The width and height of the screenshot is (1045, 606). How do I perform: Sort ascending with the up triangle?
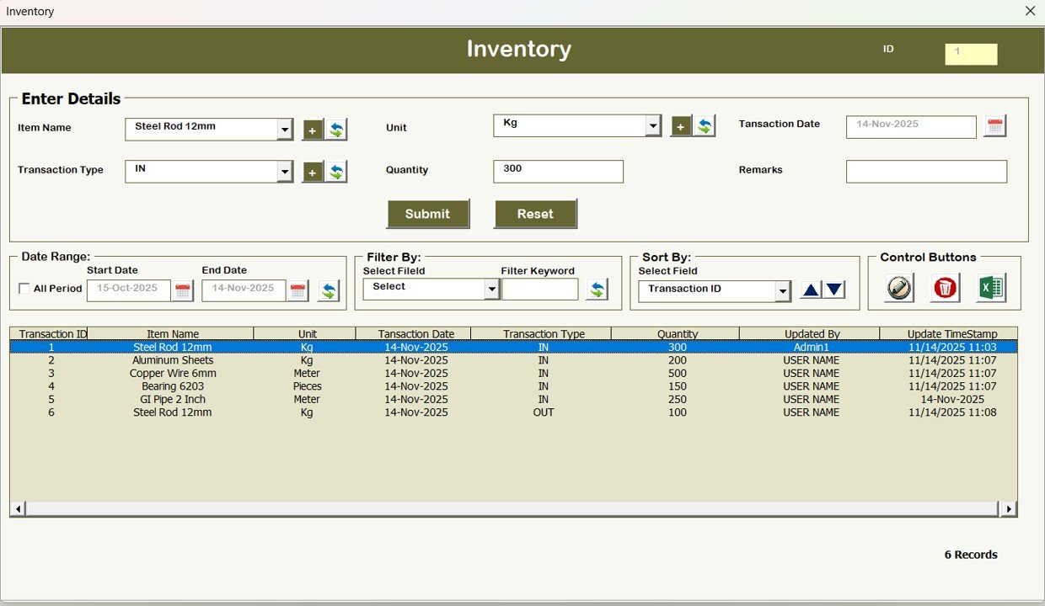coord(810,289)
